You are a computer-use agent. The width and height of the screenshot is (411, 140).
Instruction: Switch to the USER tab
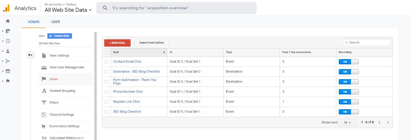(55, 22)
